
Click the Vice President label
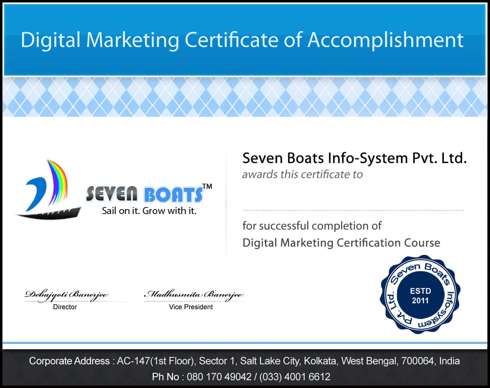(x=191, y=307)
